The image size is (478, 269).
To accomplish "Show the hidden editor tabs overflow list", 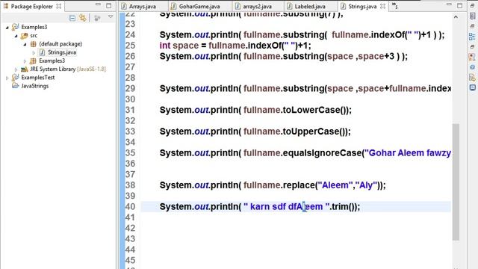I will [394, 5].
